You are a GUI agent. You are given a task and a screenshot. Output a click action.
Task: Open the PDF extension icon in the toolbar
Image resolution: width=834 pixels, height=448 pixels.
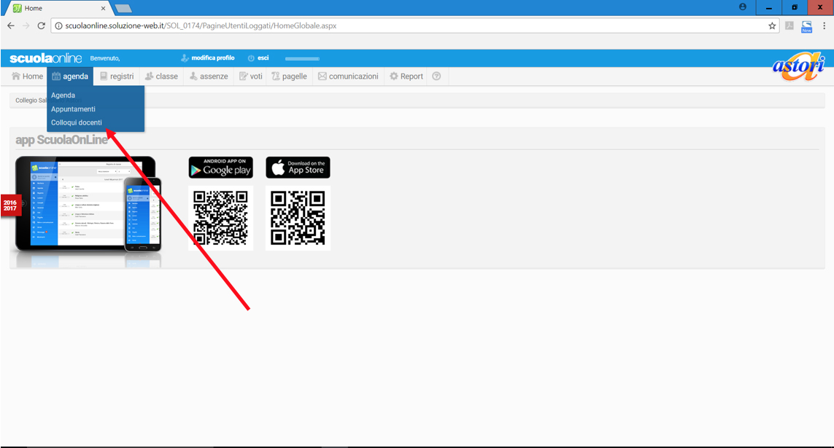click(789, 25)
